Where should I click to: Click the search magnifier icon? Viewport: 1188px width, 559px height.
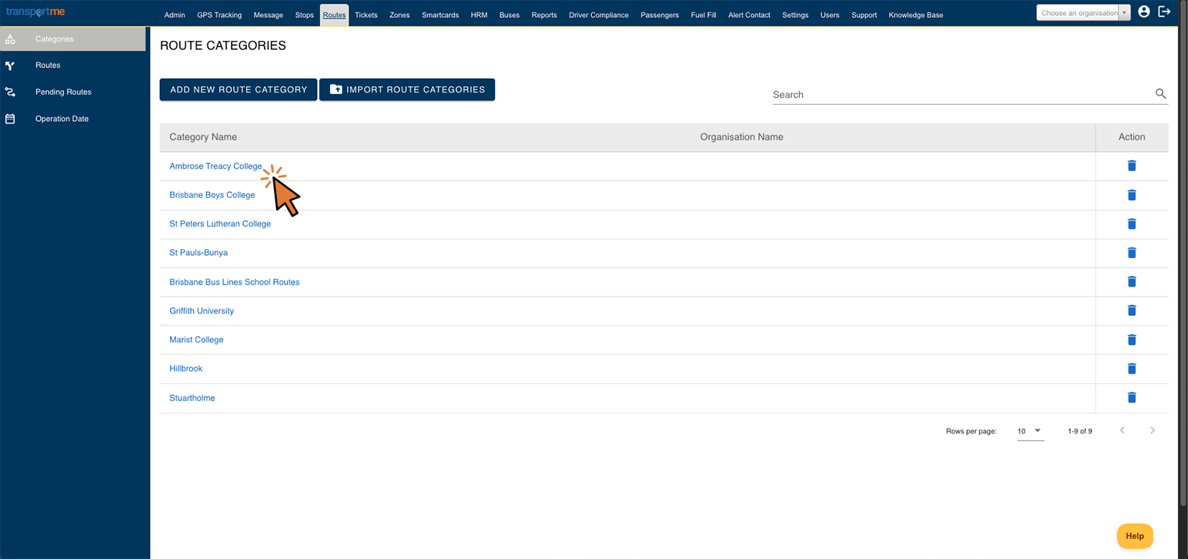point(1160,94)
